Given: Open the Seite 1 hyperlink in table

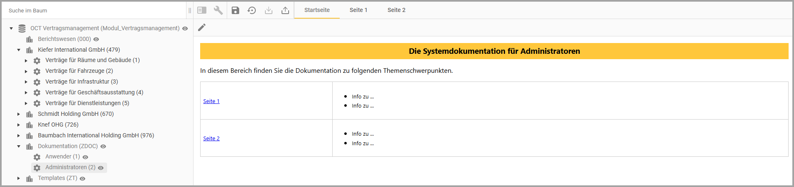Looking at the screenshot, I should (211, 101).
